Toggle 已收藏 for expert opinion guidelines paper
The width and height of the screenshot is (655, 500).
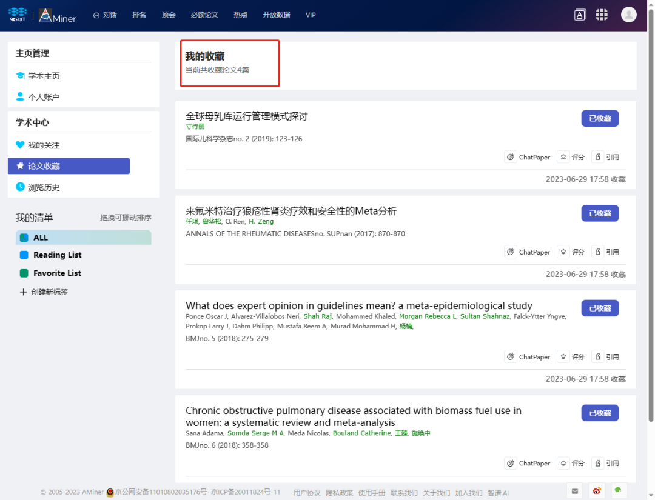click(600, 308)
